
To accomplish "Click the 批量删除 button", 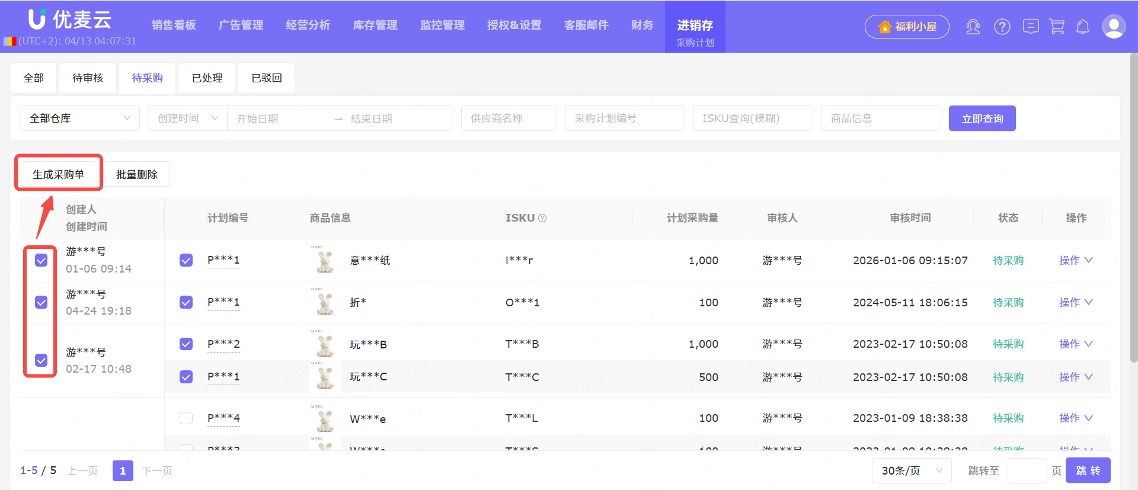I will coord(137,174).
